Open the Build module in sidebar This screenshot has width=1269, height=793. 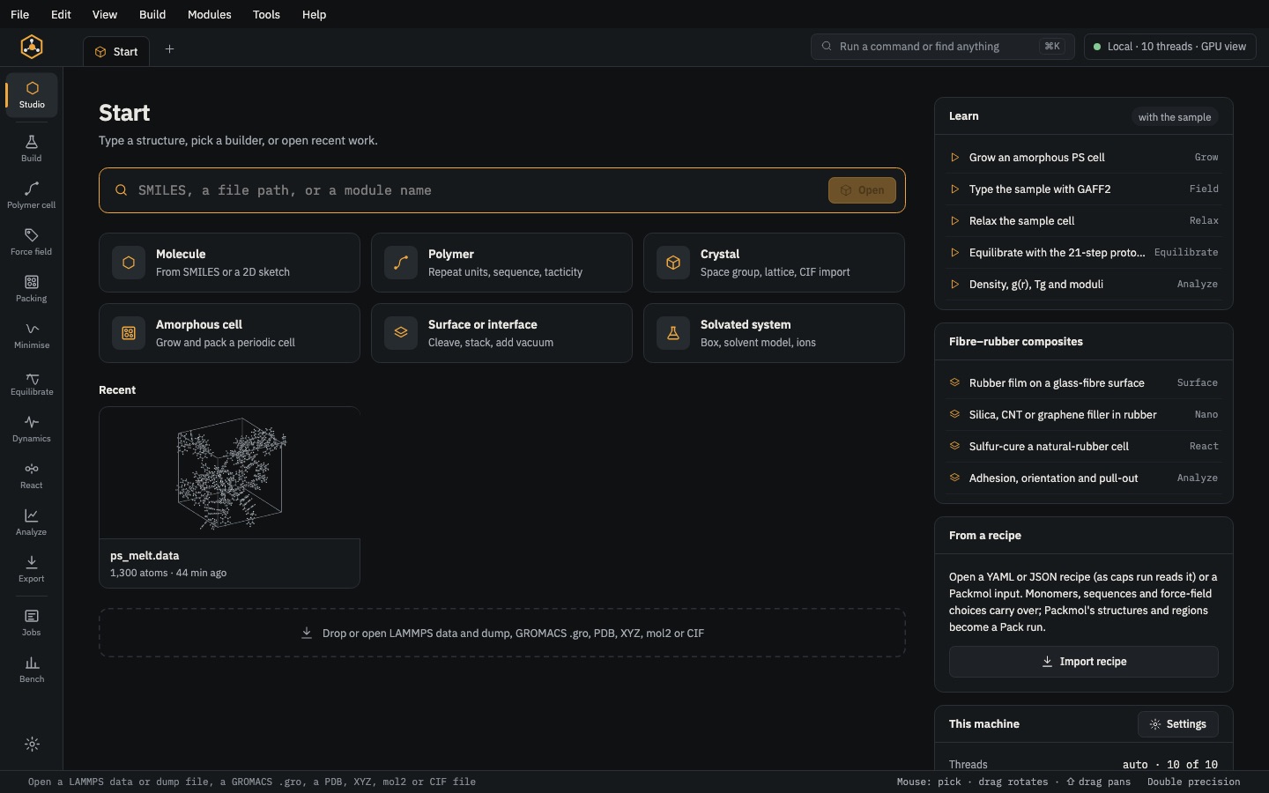point(32,148)
